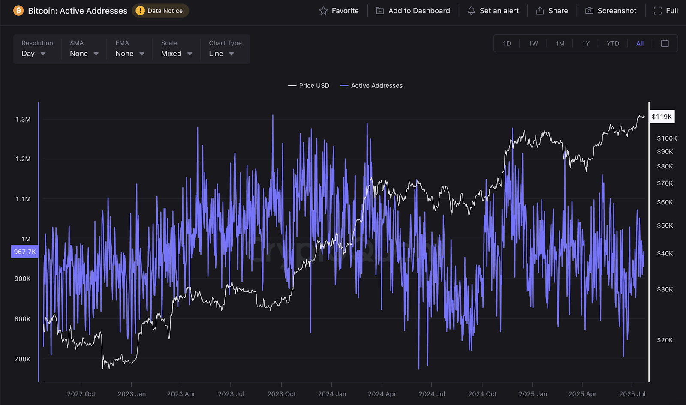
Task: Click the 800K left axis label
Action: pyautogui.click(x=23, y=319)
